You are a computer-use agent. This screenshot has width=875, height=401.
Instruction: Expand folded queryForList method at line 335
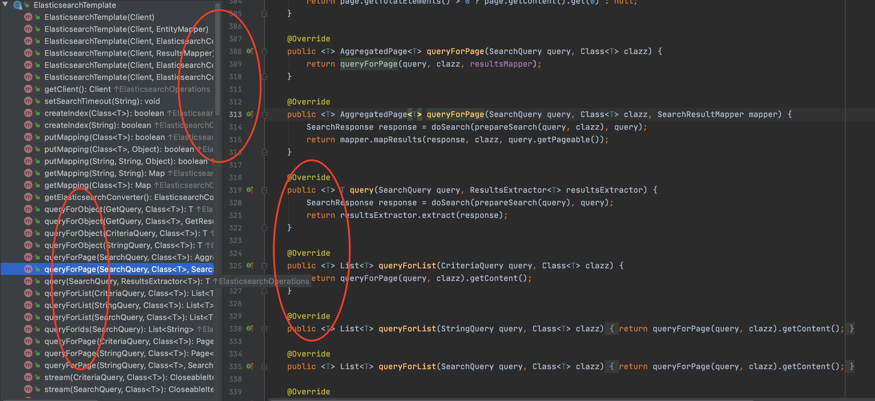264,367
